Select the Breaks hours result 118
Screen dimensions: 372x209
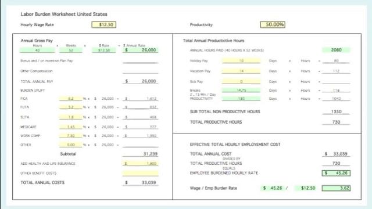336,91
